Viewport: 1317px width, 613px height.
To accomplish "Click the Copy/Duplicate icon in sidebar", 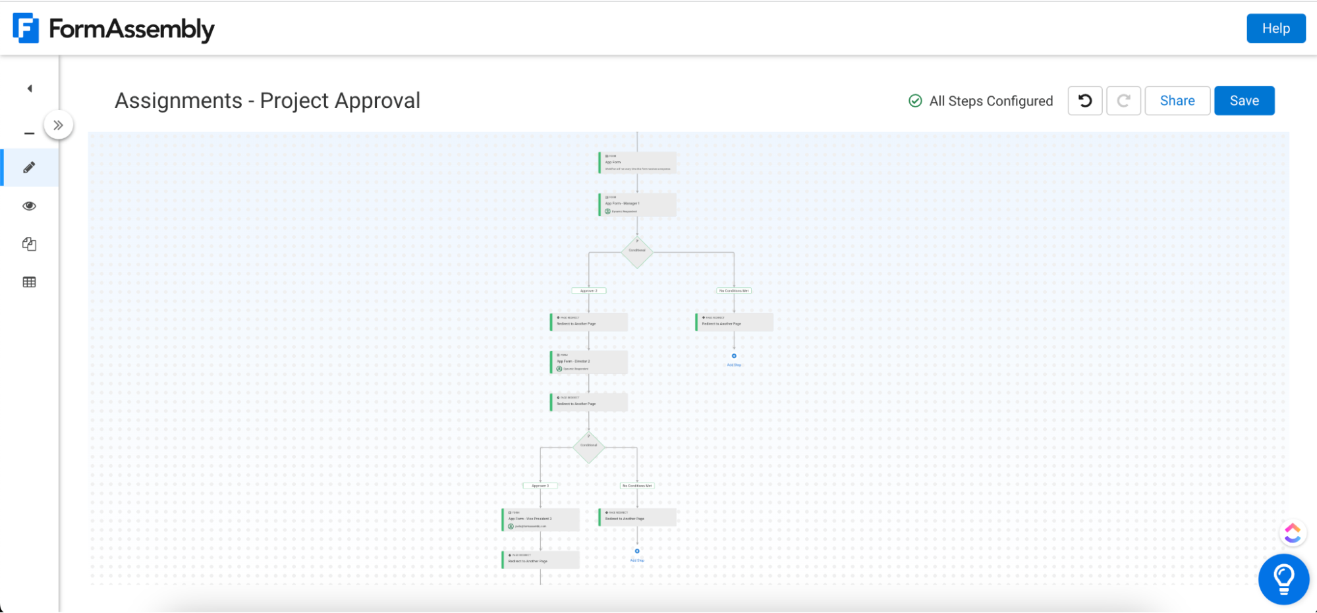I will 29,244.
